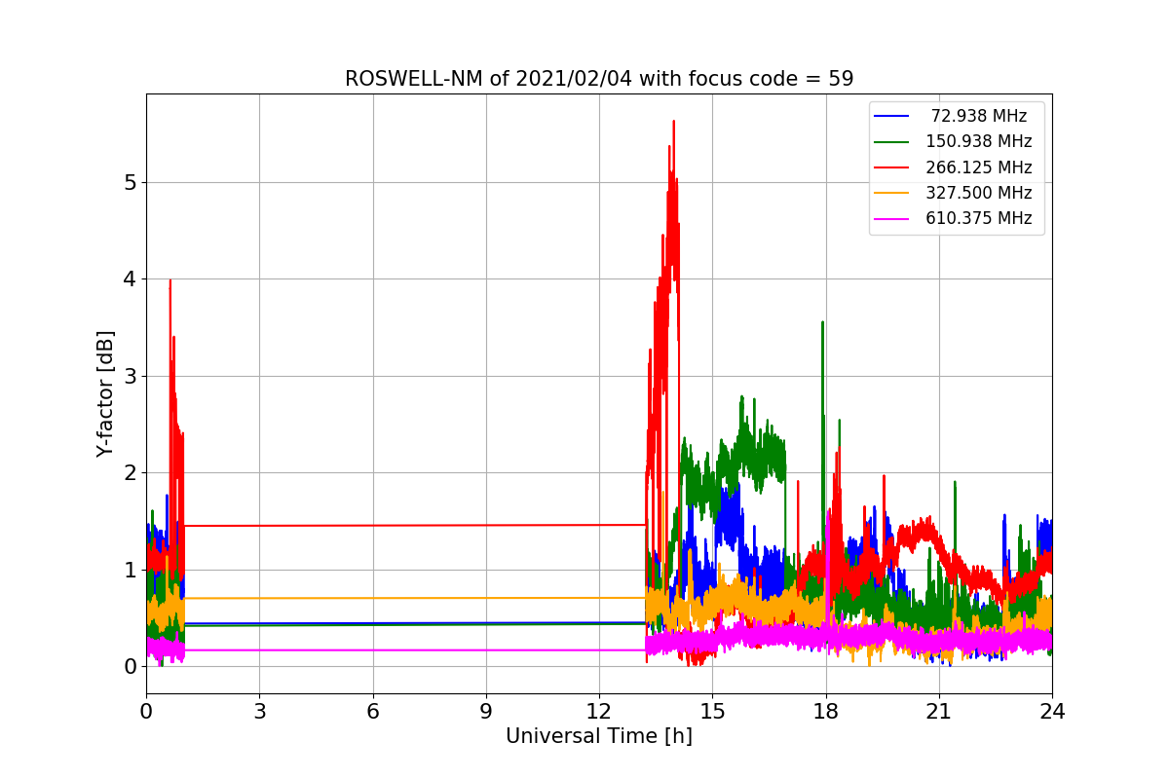Click the green spike at 18 h
Image resolution: width=1169 pixels, height=779 pixels.
(822, 324)
